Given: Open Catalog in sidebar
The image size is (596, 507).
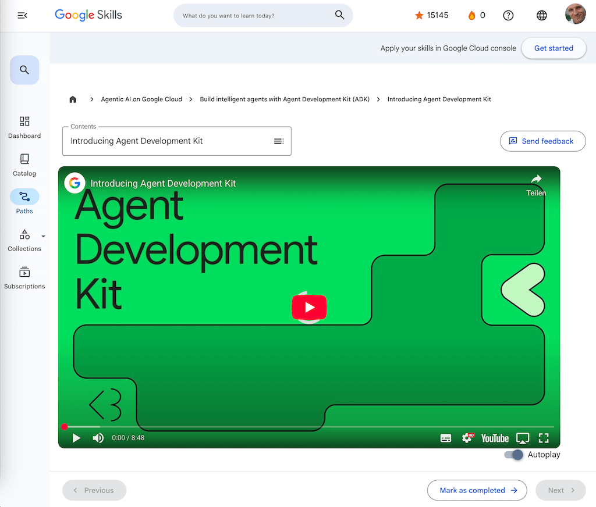Looking at the screenshot, I should pos(24,165).
